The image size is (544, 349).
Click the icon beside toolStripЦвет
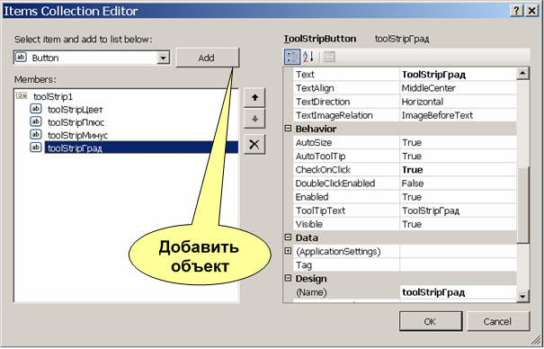pos(35,109)
